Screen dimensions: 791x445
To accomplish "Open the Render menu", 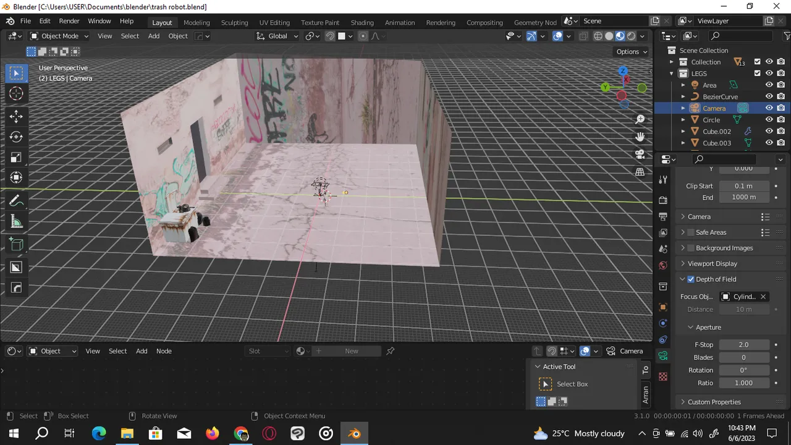I will pos(69,21).
